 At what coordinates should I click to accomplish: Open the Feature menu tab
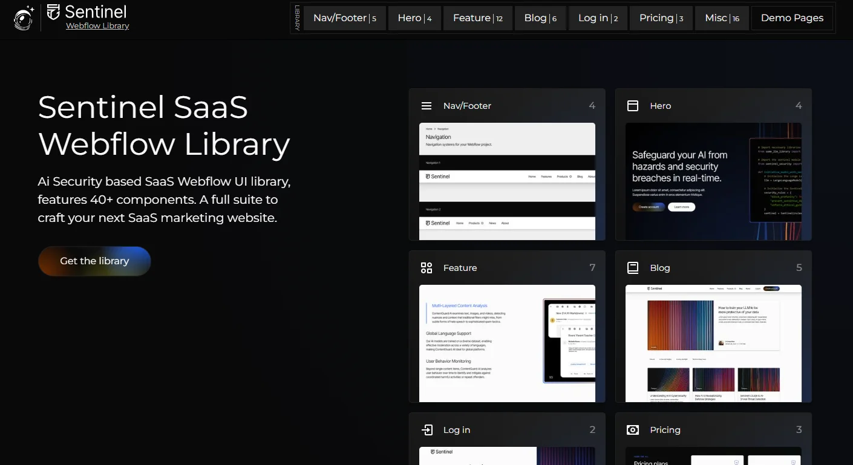tap(478, 18)
